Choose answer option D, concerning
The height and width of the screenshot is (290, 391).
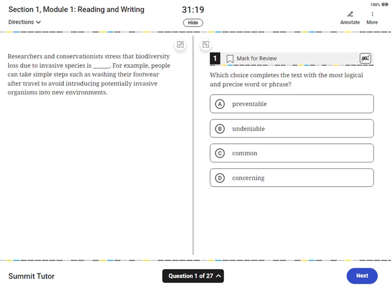pos(220,178)
